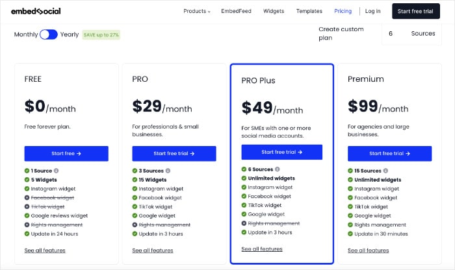Image resolution: width=455 pixels, height=270 pixels.
Task: Click Start free button in FREE plan
Action: (x=66, y=154)
